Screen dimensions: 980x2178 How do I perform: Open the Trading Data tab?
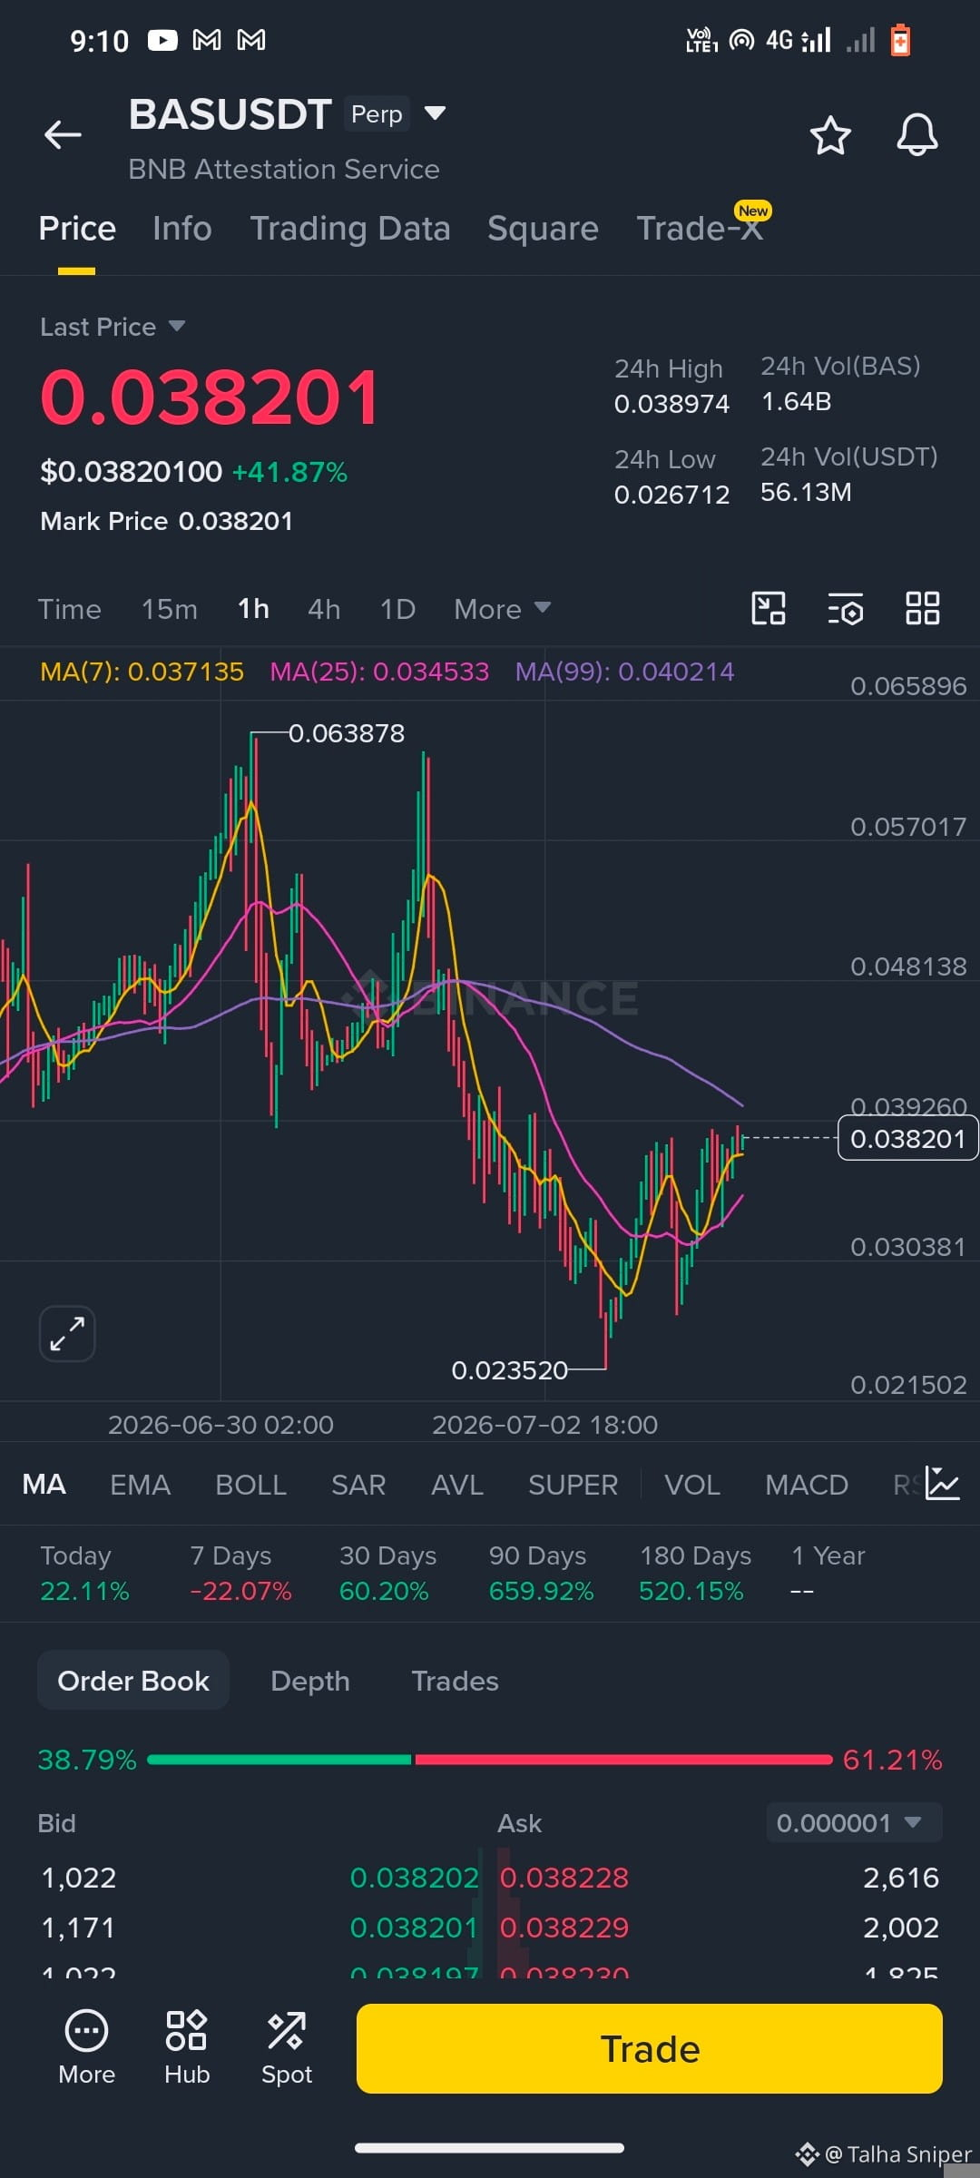pos(350,229)
